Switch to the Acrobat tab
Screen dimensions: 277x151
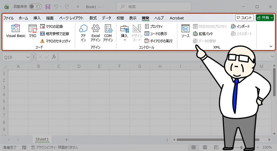[x=177, y=18]
